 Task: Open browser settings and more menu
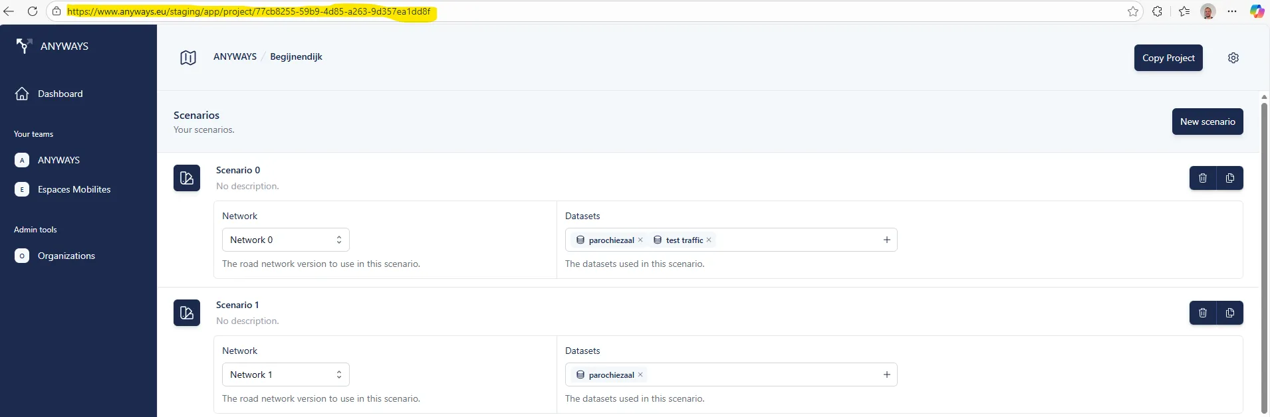click(x=1232, y=11)
